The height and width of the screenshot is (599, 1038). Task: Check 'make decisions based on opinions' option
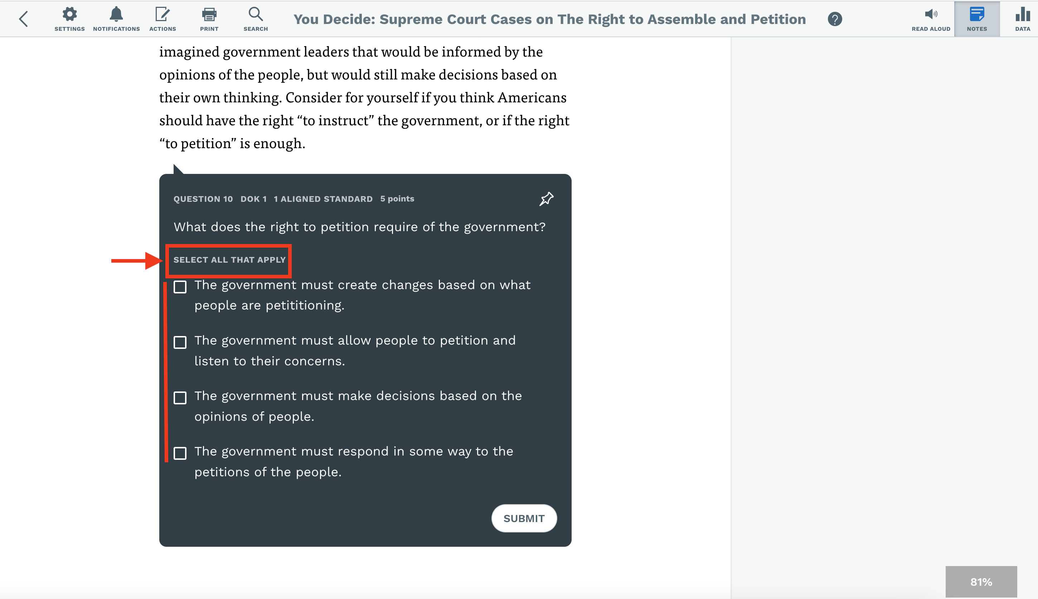(x=180, y=398)
